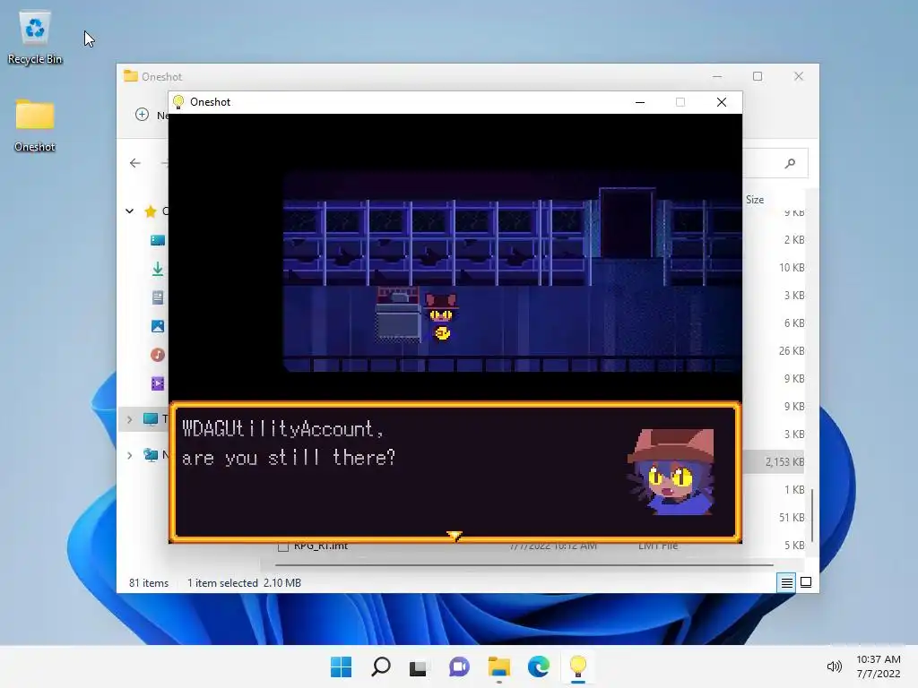Open Downloads arrow icon in sidebar
The width and height of the screenshot is (918, 688).
[158, 269]
